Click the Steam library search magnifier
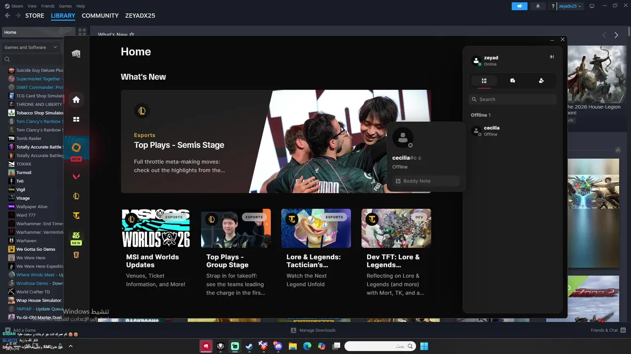Viewport: 631px width, 354px height. pos(7,59)
